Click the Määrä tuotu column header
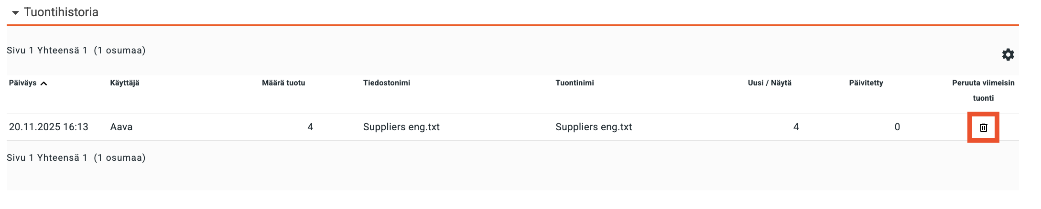 283,83
